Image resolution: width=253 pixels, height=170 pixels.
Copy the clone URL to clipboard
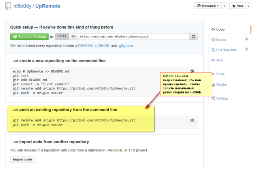[x=193, y=37]
